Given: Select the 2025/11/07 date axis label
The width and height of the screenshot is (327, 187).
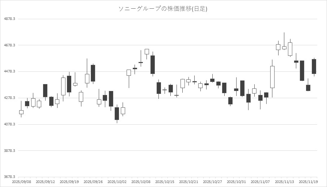Looking at the screenshot, I should 260,182.
